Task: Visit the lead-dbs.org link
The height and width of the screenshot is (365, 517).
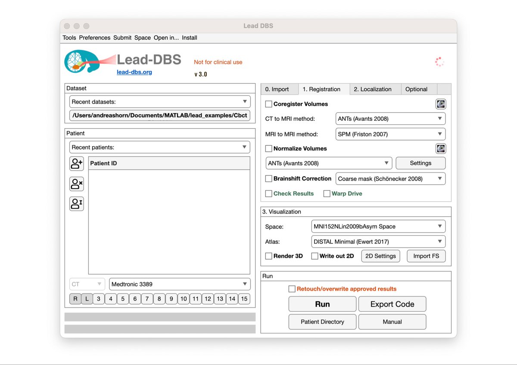Action: tap(134, 72)
